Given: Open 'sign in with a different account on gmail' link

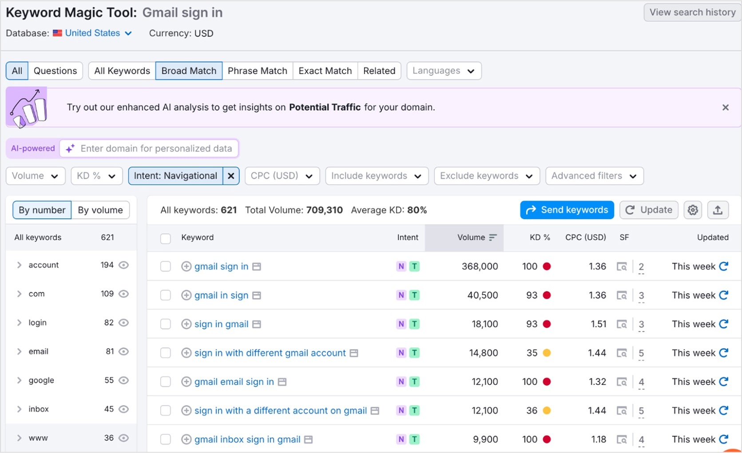Looking at the screenshot, I should 281,410.
